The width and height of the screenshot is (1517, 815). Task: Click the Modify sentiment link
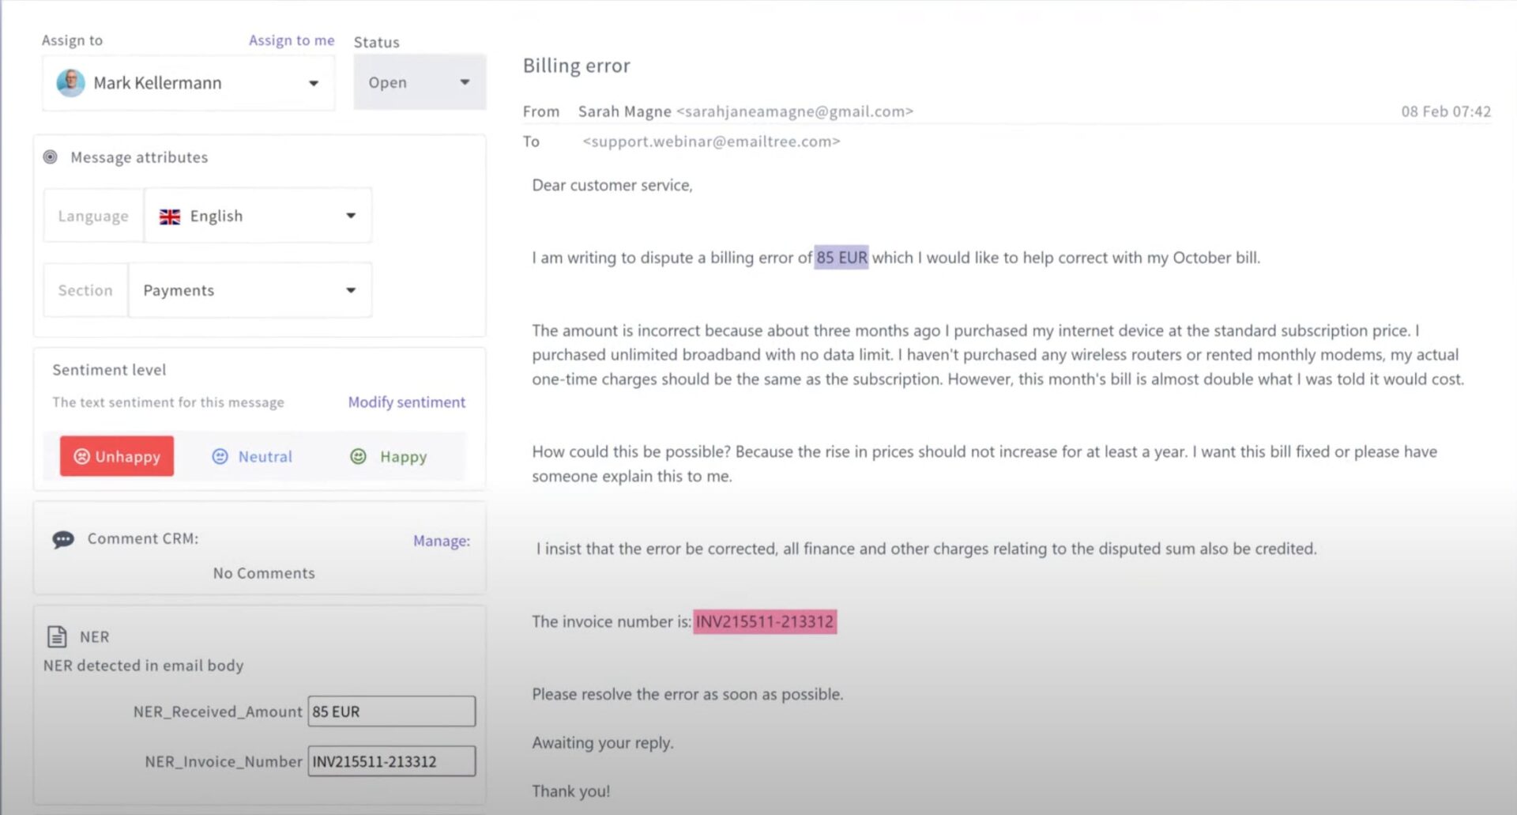click(x=407, y=402)
